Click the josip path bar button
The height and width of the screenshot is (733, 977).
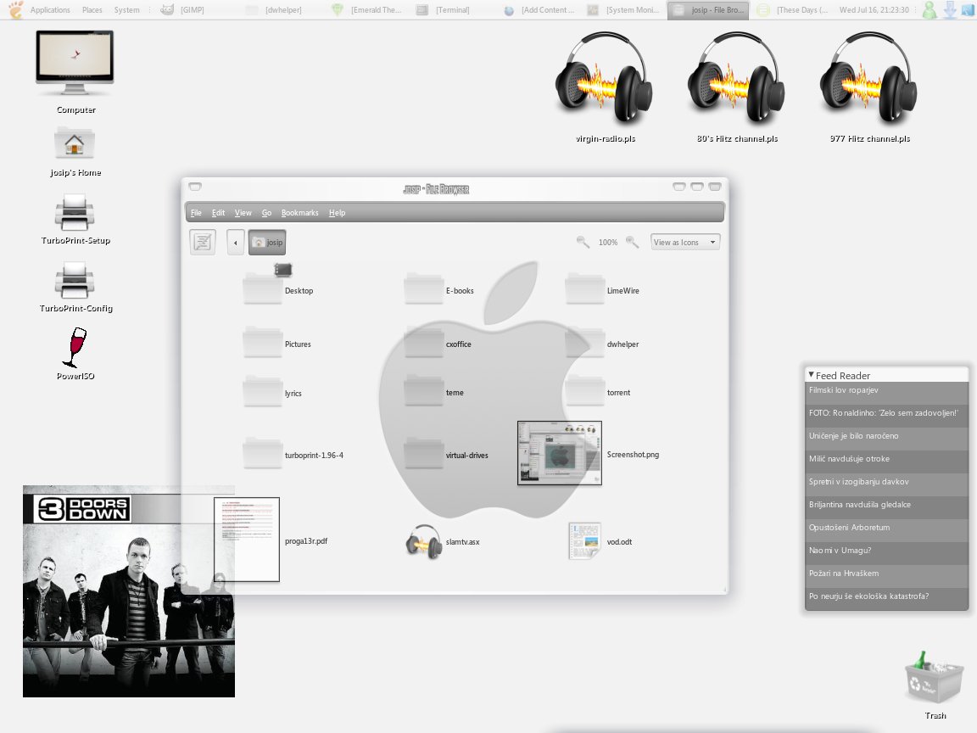267,243
